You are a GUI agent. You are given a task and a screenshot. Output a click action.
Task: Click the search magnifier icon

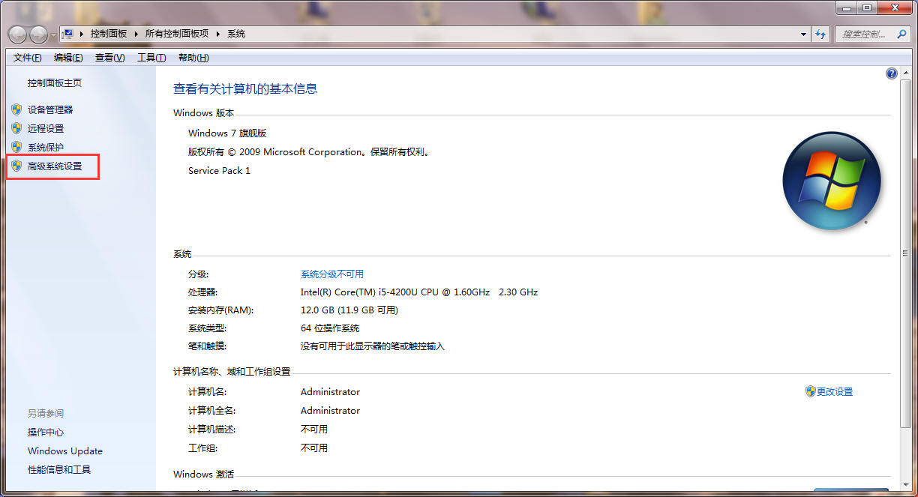pyautogui.click(x=902, y=34)
